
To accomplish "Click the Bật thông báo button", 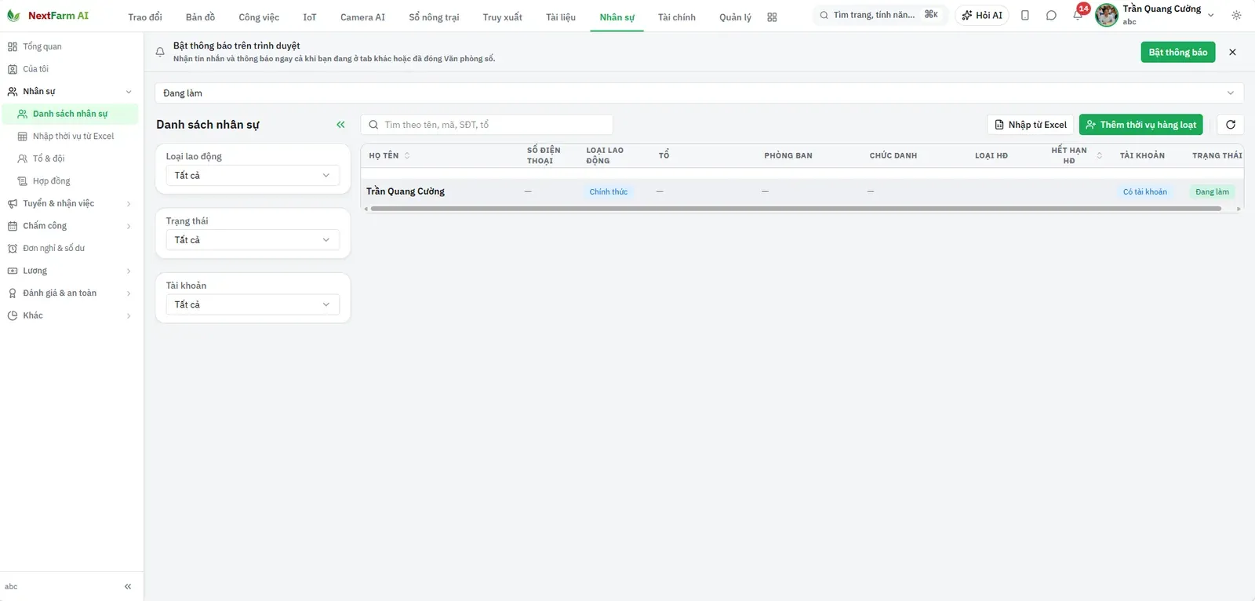I will pyautogui.click(x=1178, y=53).
